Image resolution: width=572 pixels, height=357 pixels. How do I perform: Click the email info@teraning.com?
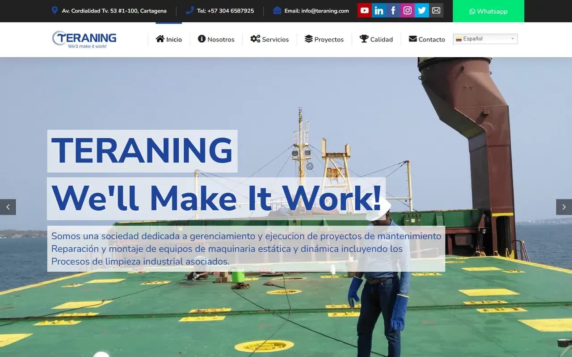(325, 11)
